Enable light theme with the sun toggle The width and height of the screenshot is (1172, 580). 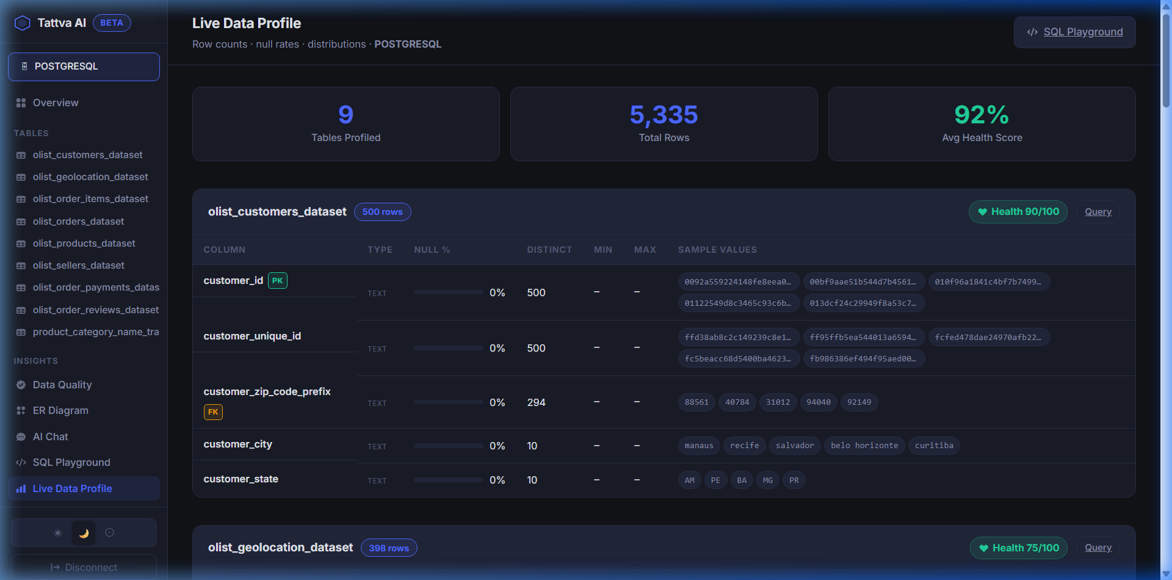pos(57,532)
